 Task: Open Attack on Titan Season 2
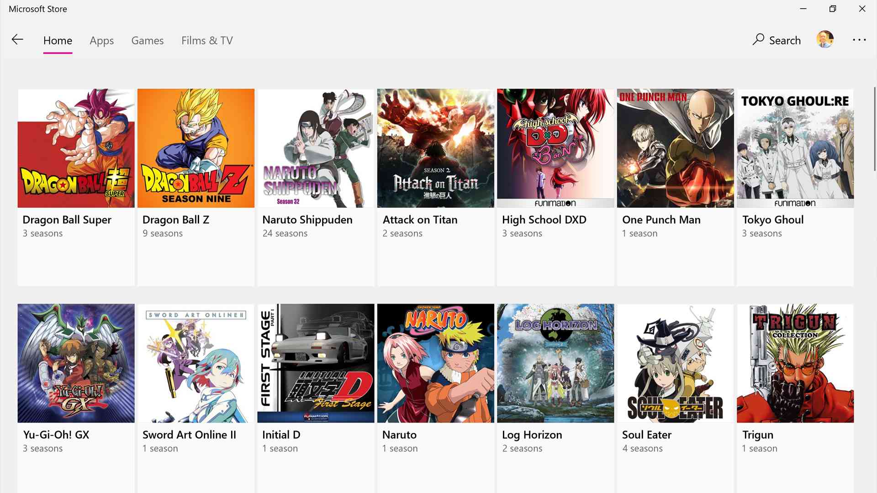(x=435, y=147)
